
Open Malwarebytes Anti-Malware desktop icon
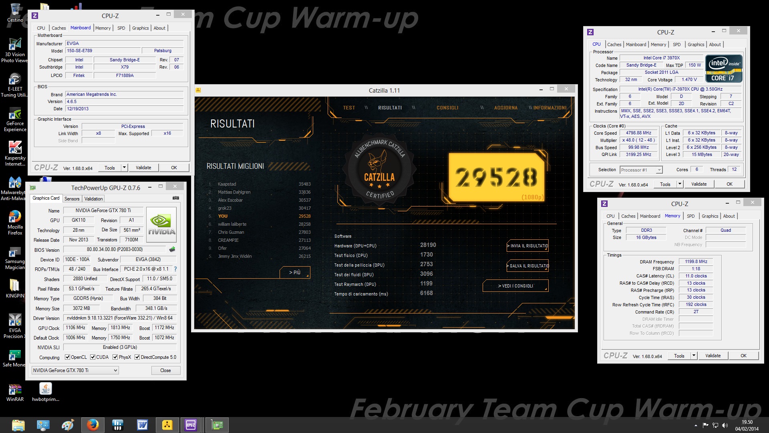14,188
